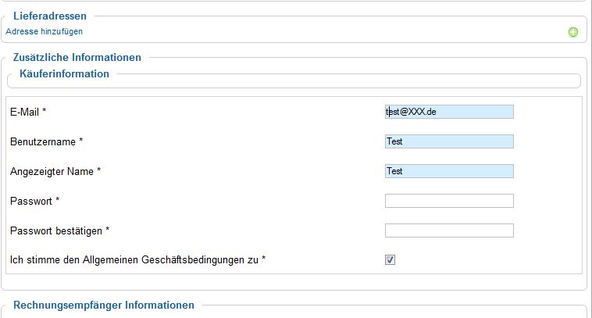This screenshot has width=592, height=318.
Task: Select the 'Angezeigter Name *' label
Action: coord(55,171)
